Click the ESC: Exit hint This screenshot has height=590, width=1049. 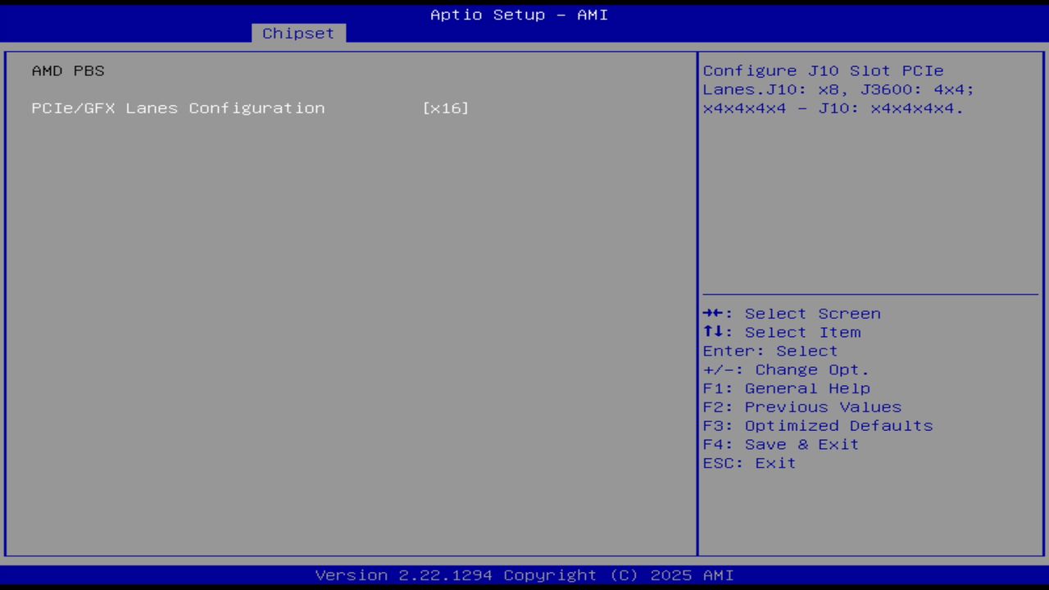click(x=748, y=463)
